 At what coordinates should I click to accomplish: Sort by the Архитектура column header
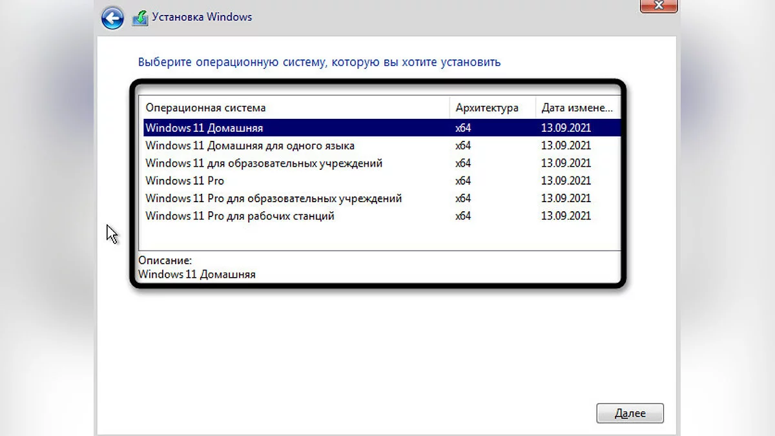click(486, 108)
